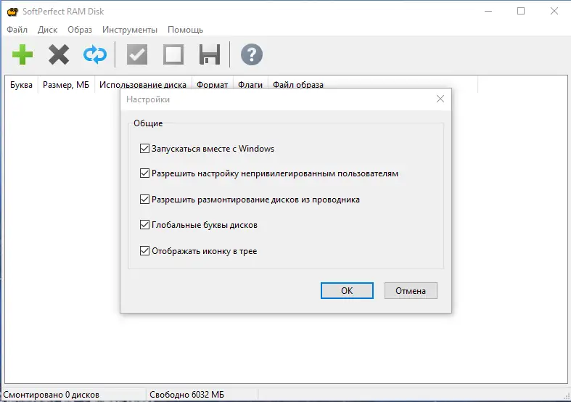Open the Помощь menu

(x=185, y=30)
